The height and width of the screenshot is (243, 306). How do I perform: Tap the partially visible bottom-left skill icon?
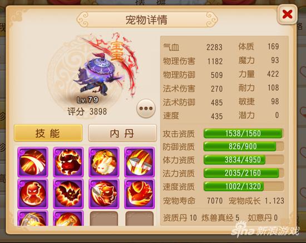pos(33,218)
